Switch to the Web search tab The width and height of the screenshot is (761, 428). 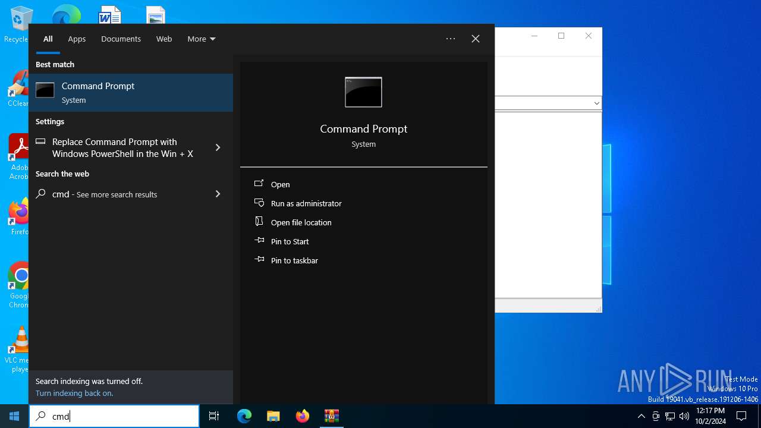[x=164, y=39]
